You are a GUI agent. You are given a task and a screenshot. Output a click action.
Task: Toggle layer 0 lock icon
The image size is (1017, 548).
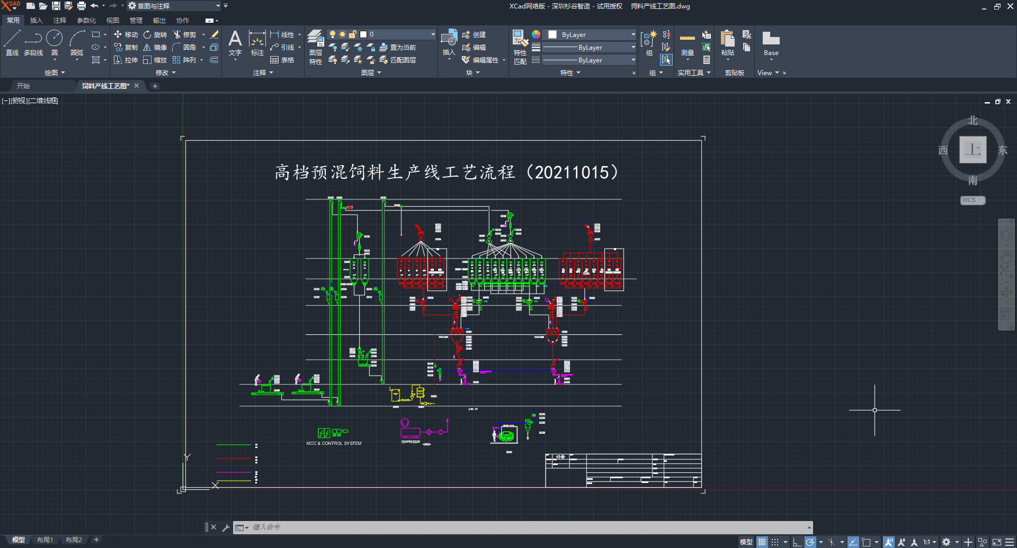(353, 34)
